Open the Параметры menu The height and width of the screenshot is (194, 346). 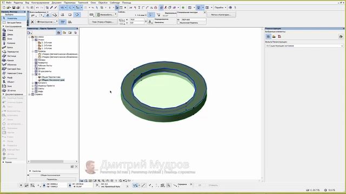point(70,3)
